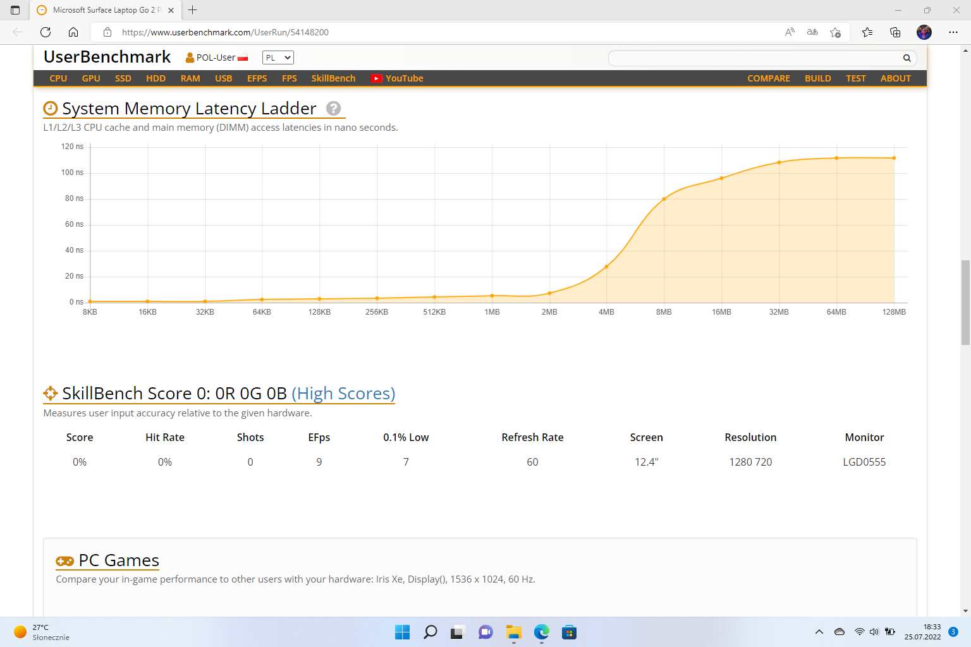
Task: Open the GPU menu item
Action: click(x=91, y=78)
